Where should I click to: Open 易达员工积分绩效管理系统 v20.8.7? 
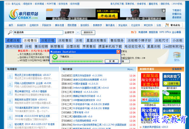(33, 75)
